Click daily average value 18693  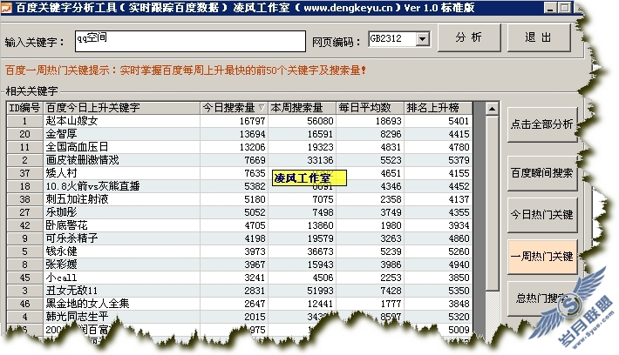point(389,121)
